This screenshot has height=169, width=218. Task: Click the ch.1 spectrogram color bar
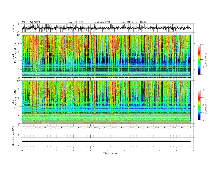(x=199, y=60)
